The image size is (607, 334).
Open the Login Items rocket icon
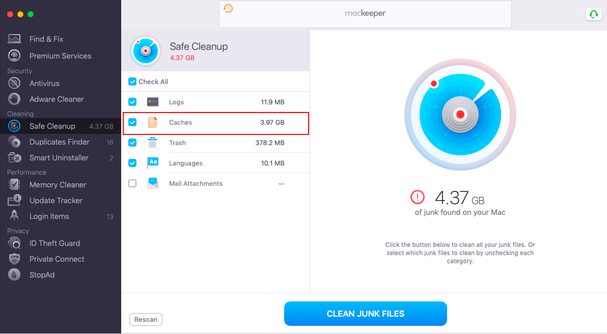[14, 216]
